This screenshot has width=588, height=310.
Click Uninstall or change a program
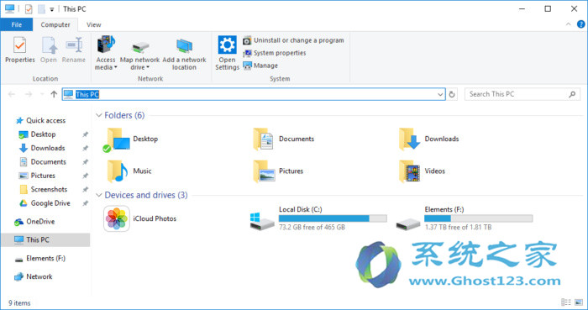pyautogui.click(x=293, y=40)
